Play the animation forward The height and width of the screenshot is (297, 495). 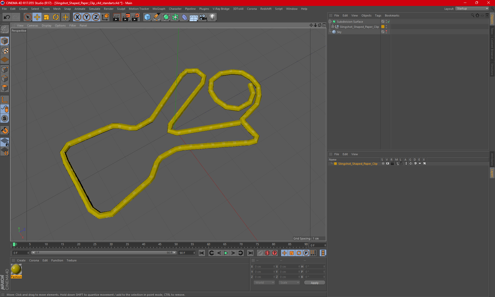(x=226, y=253)
